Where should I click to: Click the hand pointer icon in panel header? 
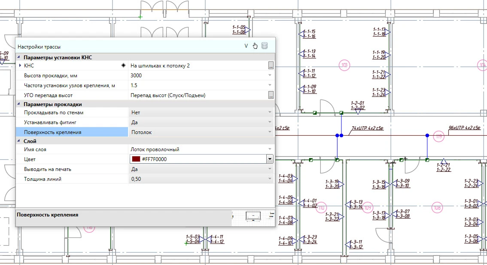(255, 46)
